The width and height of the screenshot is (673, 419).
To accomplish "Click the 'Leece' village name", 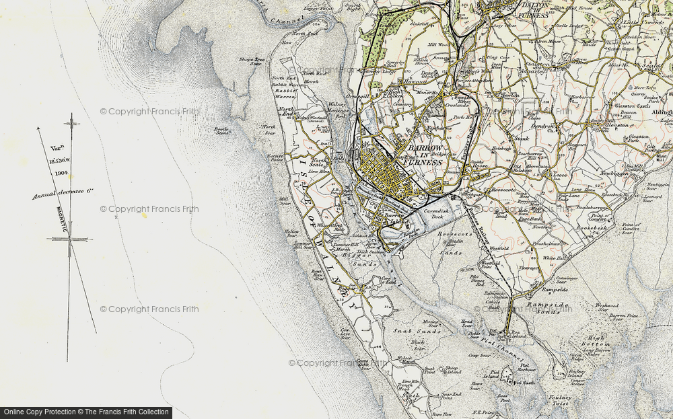I will 559,175.
